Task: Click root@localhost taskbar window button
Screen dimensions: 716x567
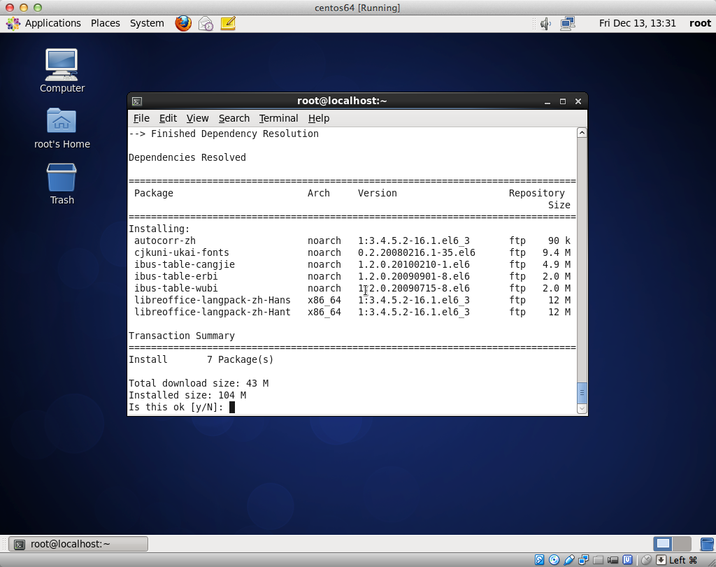Action: tap(78, 544)
